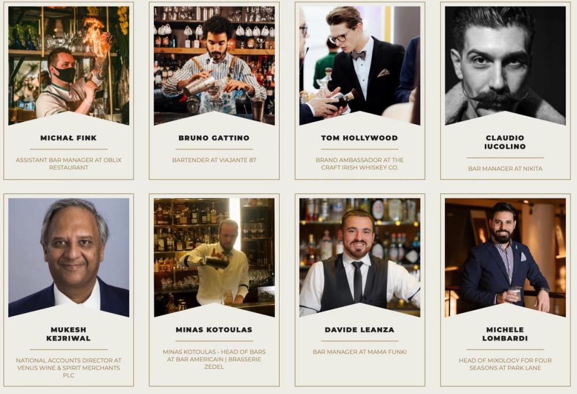Open Michał Fink's profile photo
This screenshot has height=394, width=577.
(x=69, y=66)
